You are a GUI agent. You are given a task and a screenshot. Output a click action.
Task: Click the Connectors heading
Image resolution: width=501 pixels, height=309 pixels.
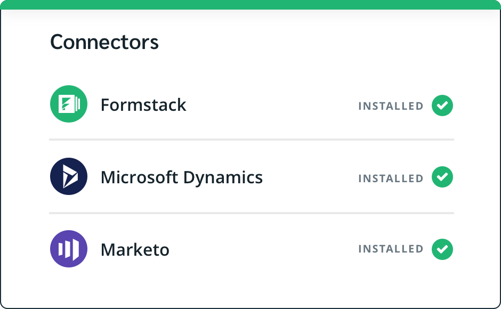pos(104,42)
